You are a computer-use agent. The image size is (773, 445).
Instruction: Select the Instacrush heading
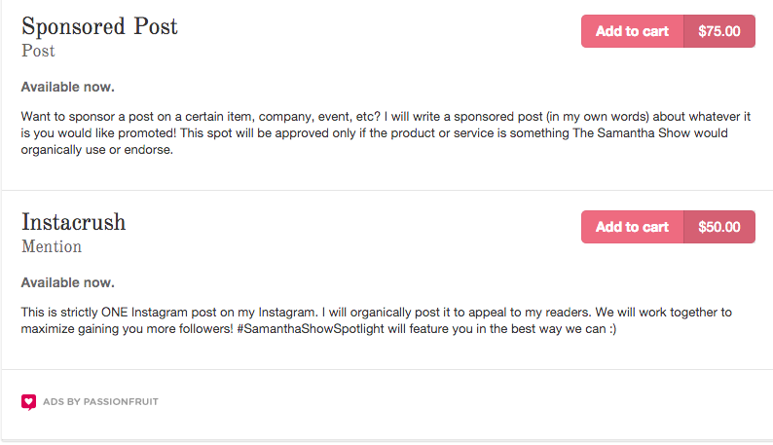[73, 222]
